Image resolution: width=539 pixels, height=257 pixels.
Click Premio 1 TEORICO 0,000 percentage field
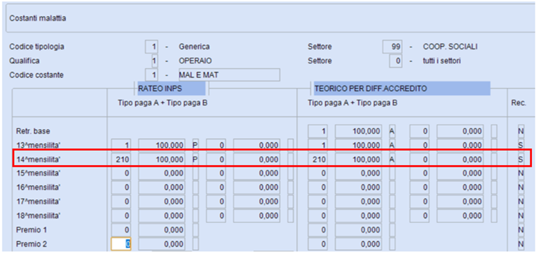(359, 230)
